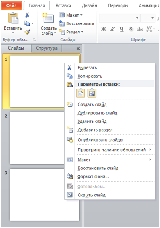Click the section icon next to Добавить раздел
This screenshot has height=228, width=160.
click(70, 130)
